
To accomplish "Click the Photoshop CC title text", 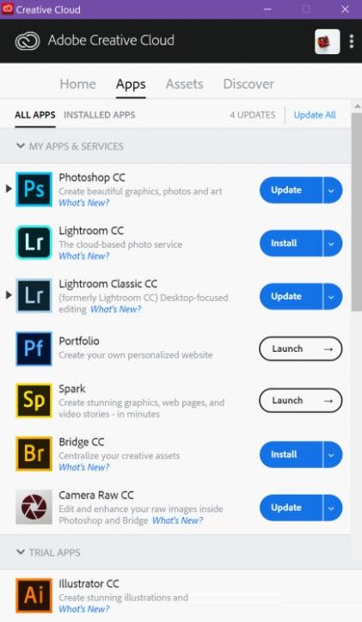I will pos(92,177).
